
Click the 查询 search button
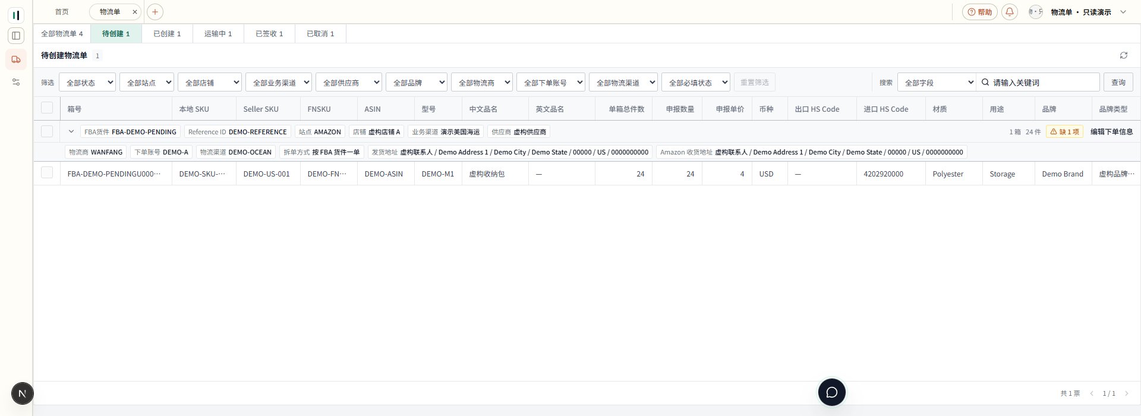[x=1118, y=83]
